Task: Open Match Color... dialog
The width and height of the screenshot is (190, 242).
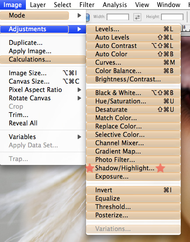Action: 133,118
